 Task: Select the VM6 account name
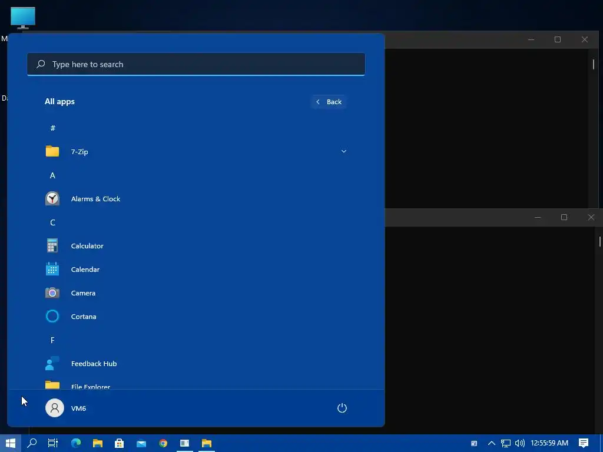click(x=78, y=408)
